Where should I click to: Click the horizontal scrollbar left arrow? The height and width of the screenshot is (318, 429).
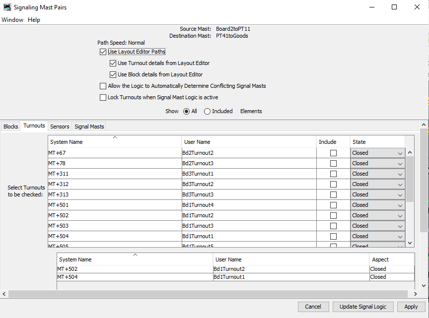tap(4, 294)
